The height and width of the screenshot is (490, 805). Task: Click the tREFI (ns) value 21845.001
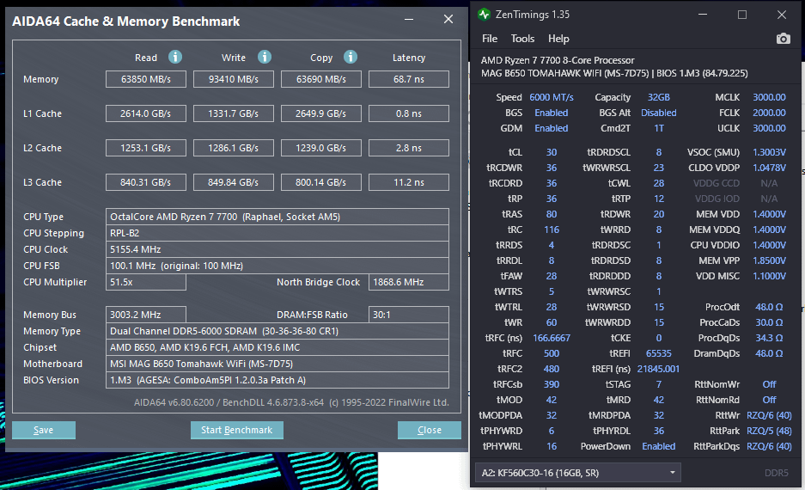click(659, 369)
